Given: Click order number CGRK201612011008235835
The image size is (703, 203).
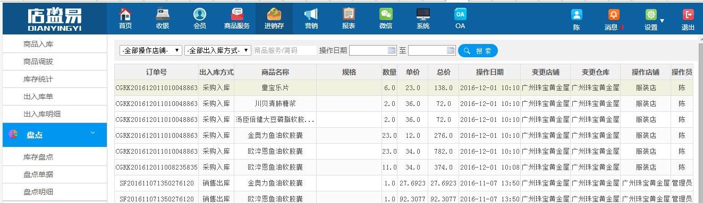Looking at the screenshot, I should pyautogui.click(x=156, y=167).
